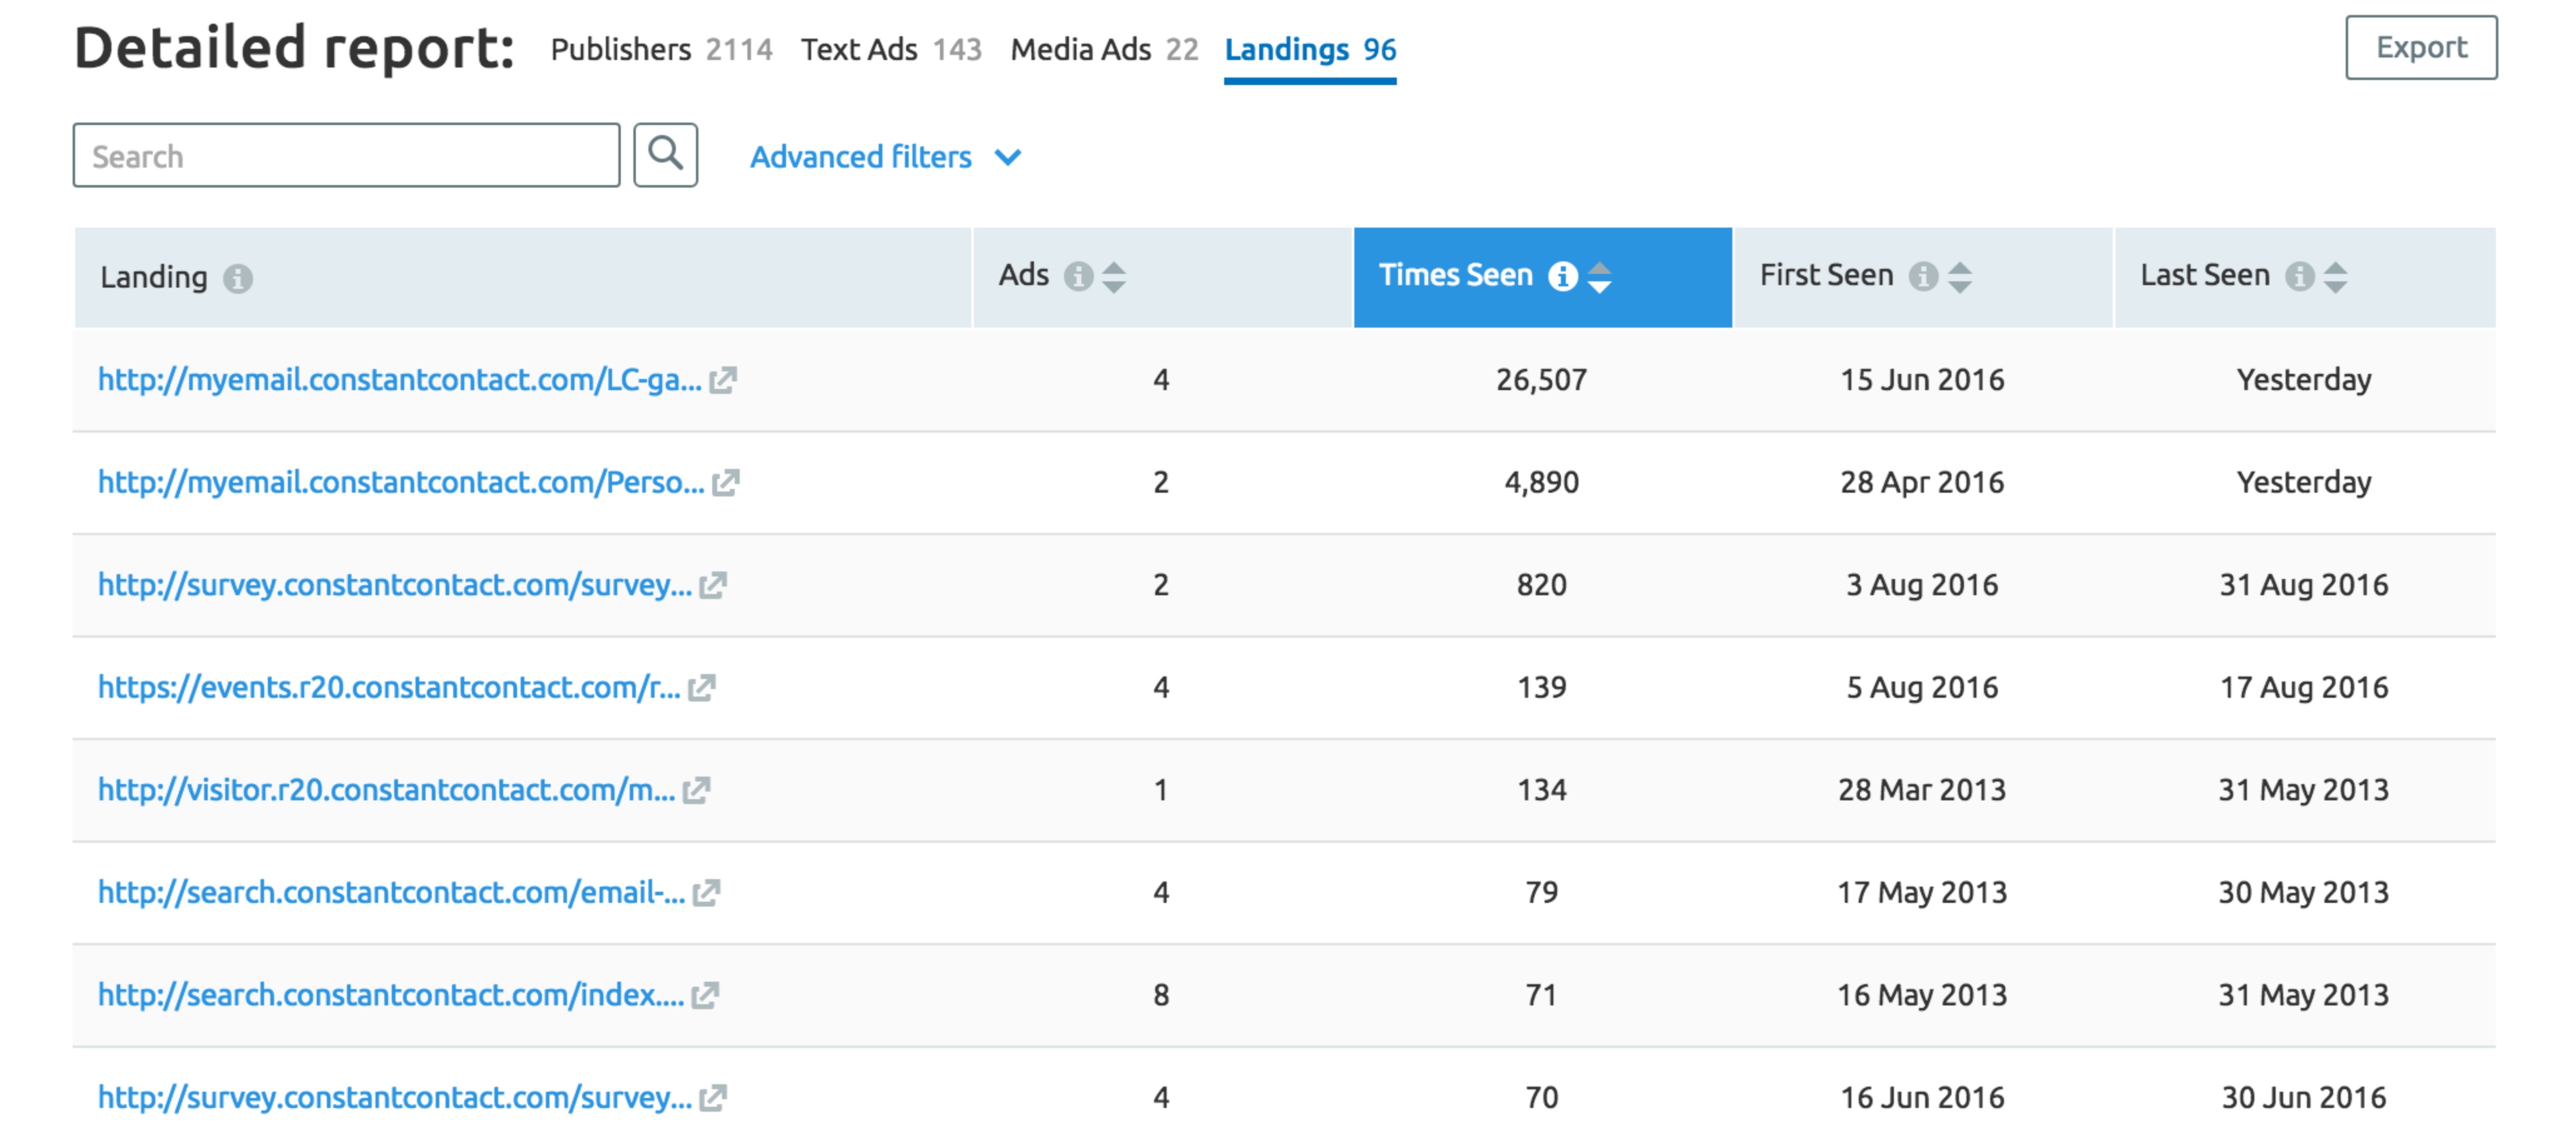
Task: Open external icon for visitor.r20 landing
Action: pos(697,790)
